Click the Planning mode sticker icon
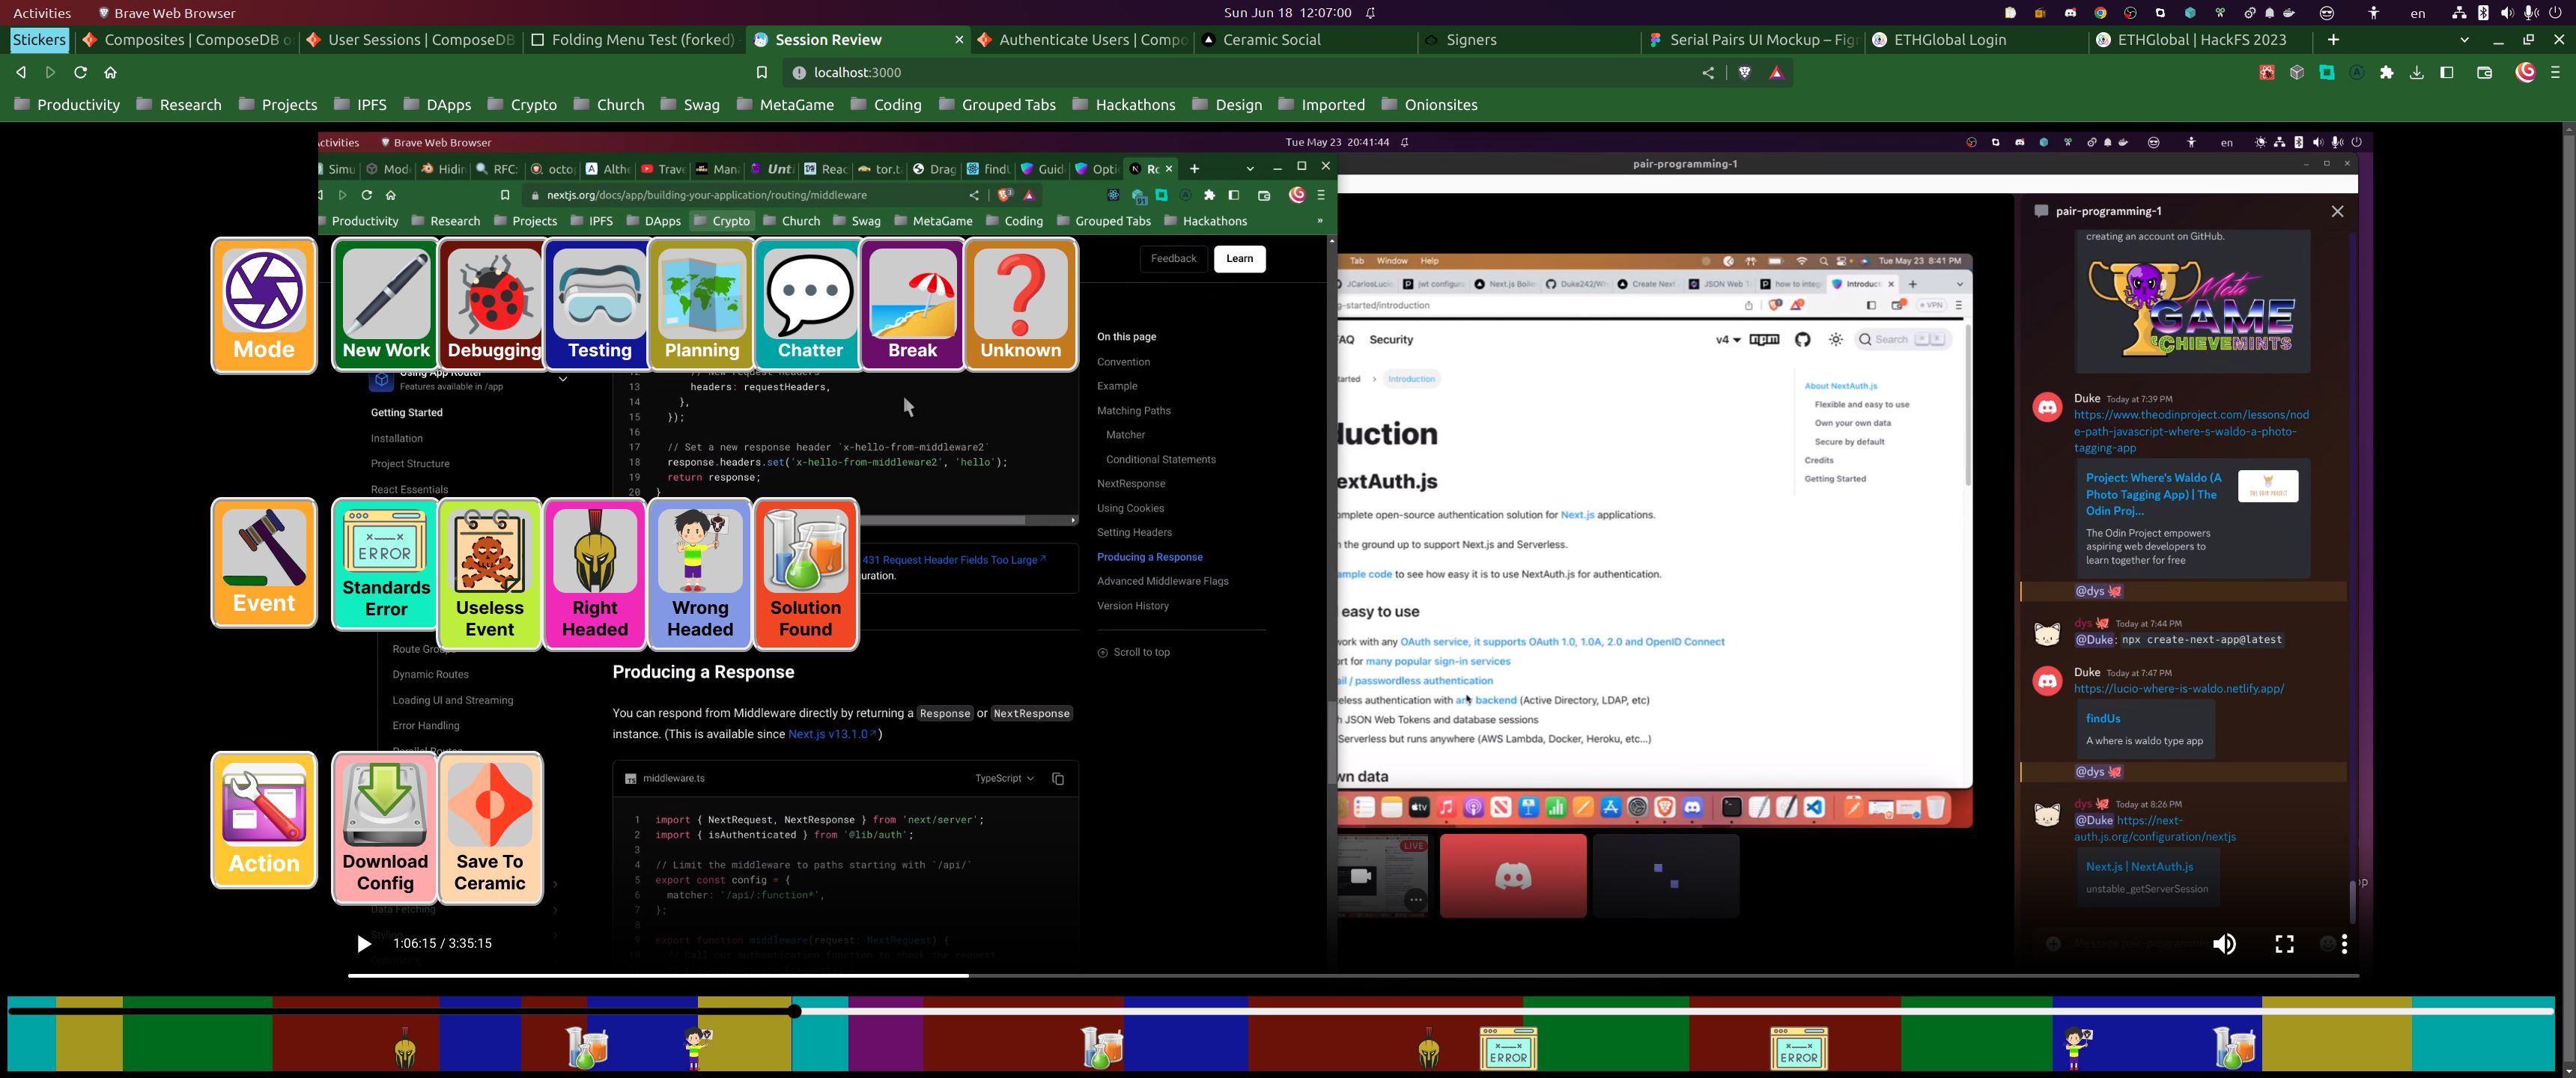Screen dimensions: 2576x1078 [x=702, y=302]
